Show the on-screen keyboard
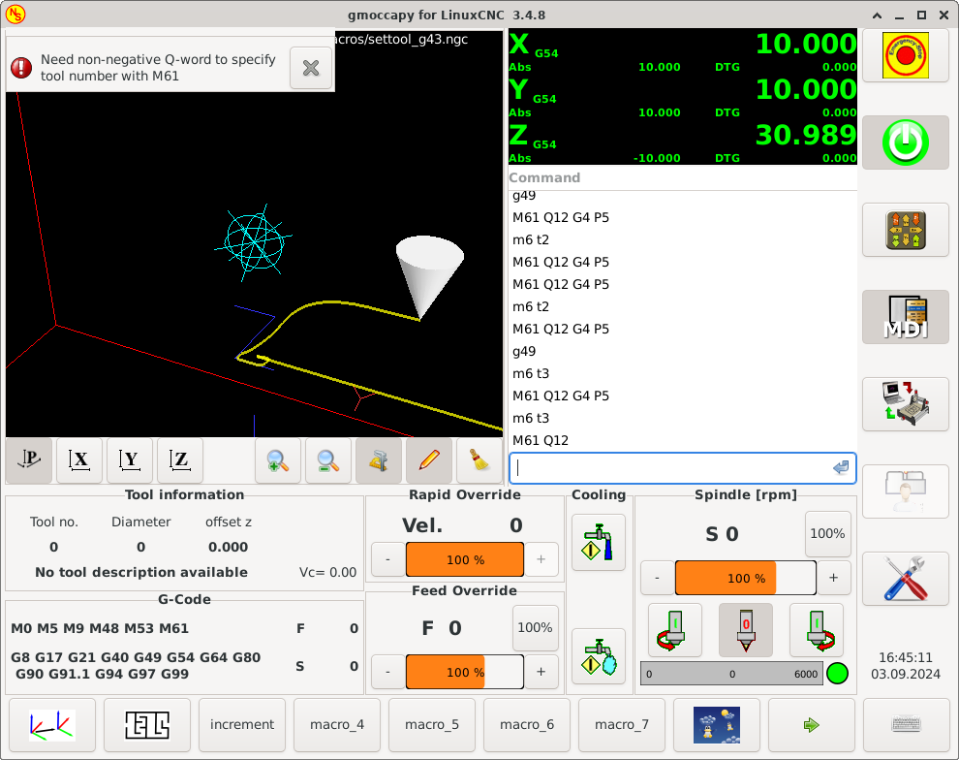 (x=906, y=725)
